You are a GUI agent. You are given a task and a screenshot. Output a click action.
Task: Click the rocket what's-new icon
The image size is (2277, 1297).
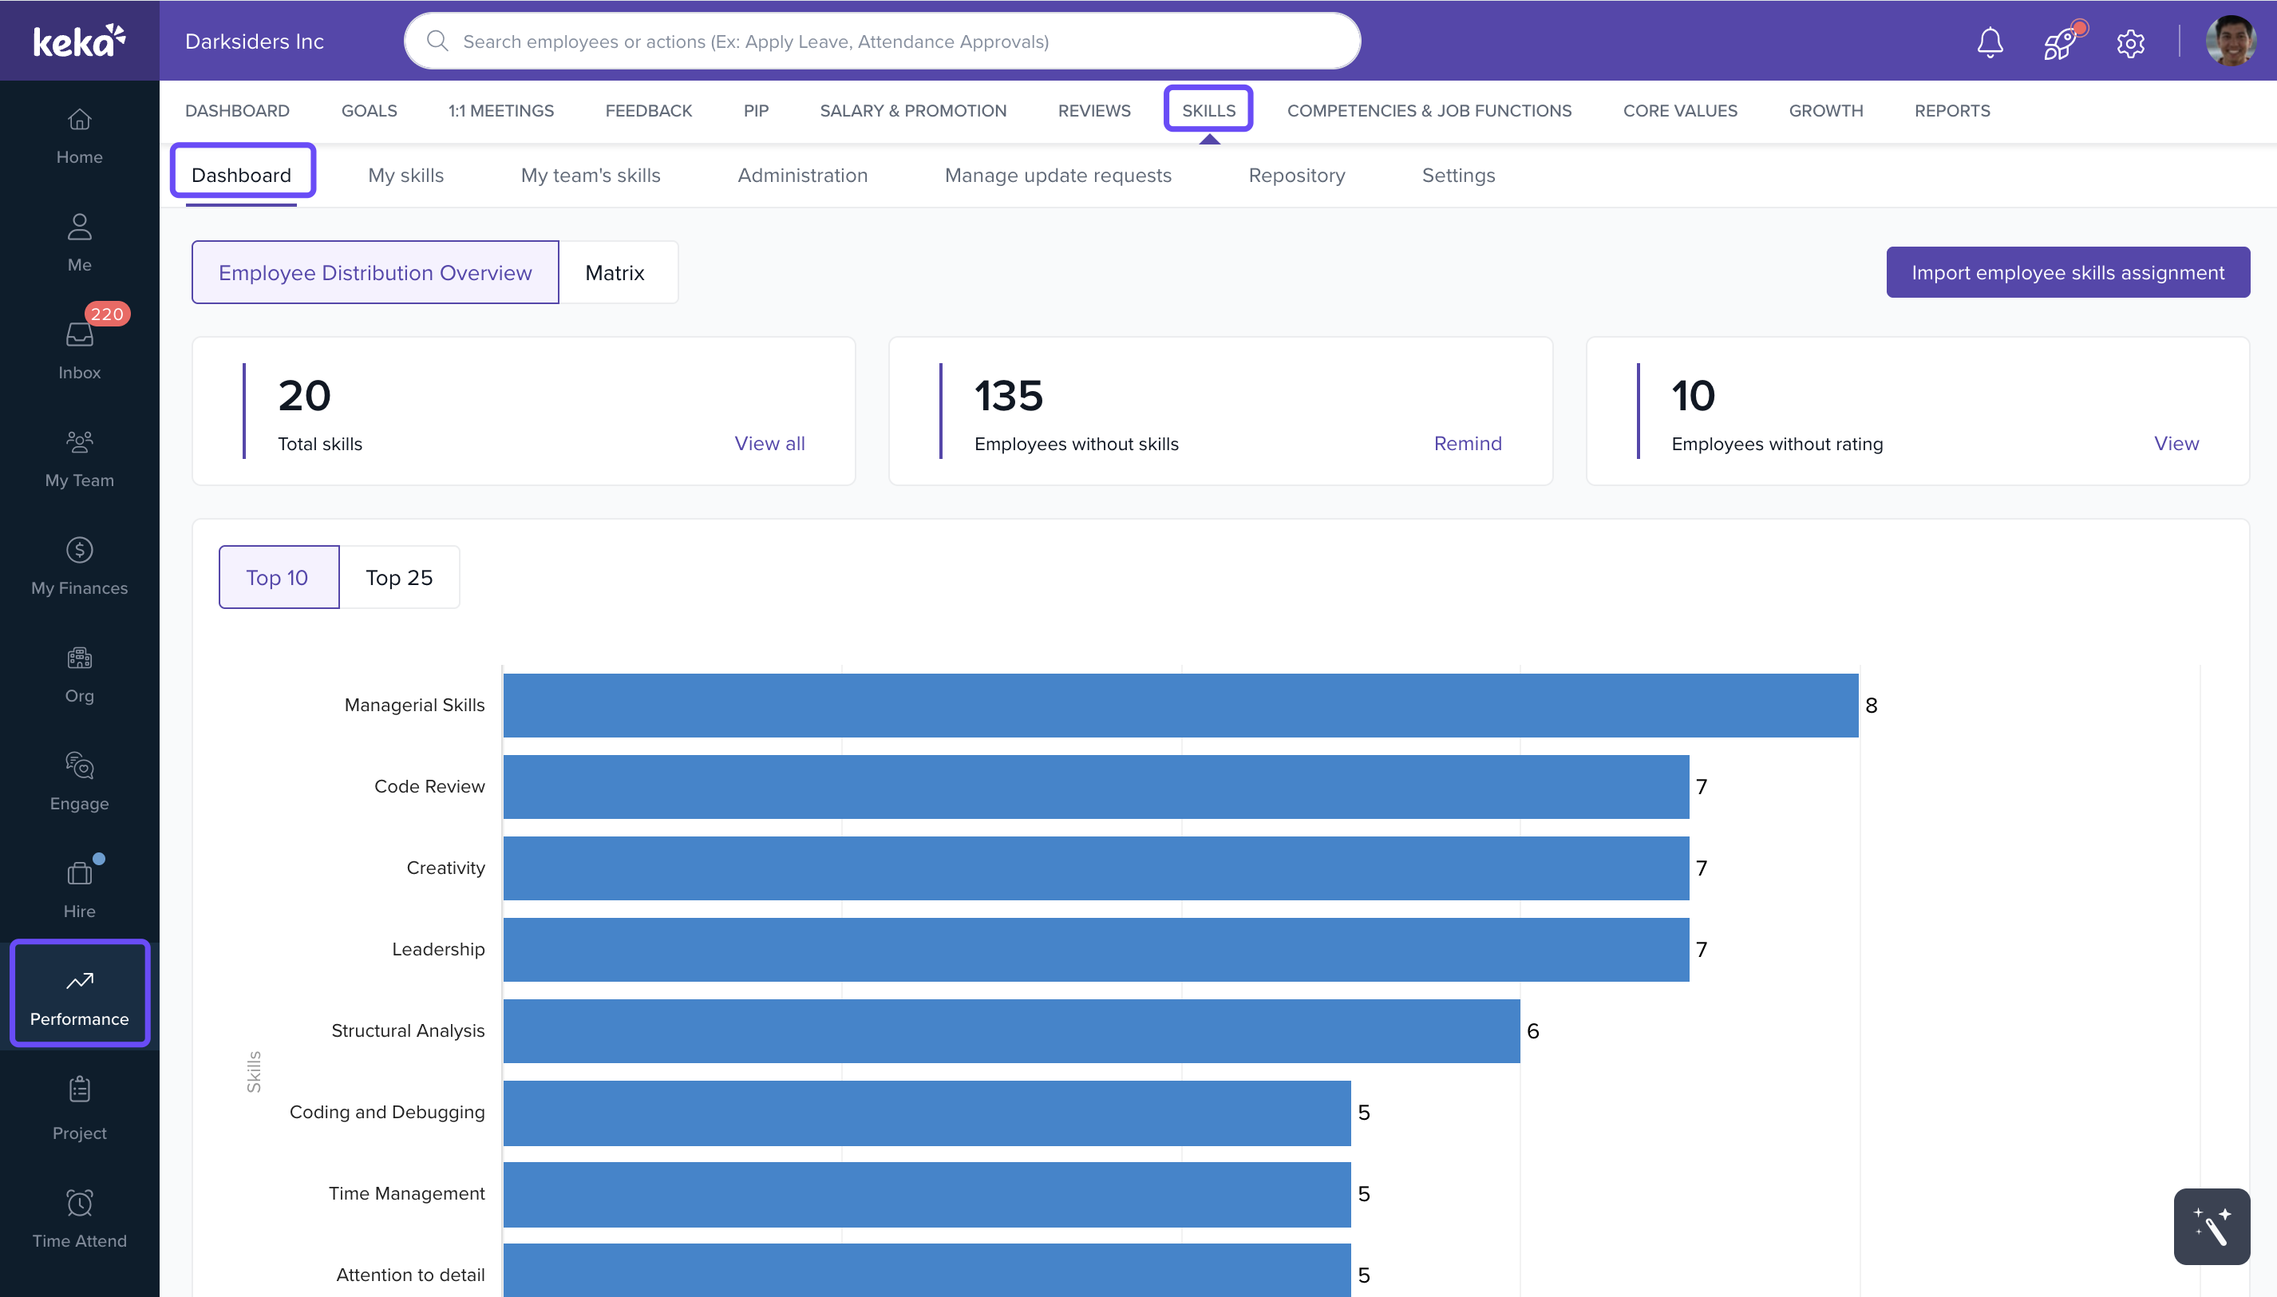coord(2061,42)
